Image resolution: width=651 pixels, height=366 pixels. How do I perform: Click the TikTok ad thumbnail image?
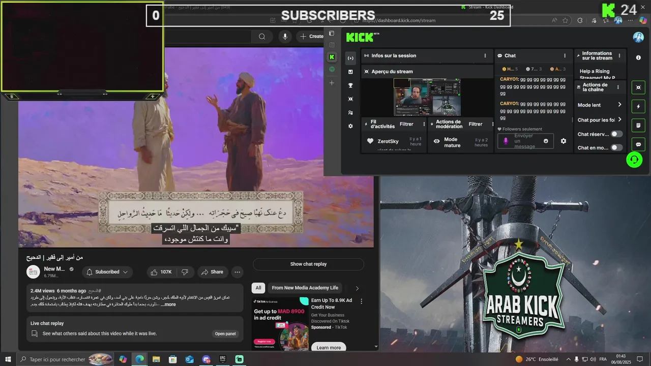tap(280, 324)
